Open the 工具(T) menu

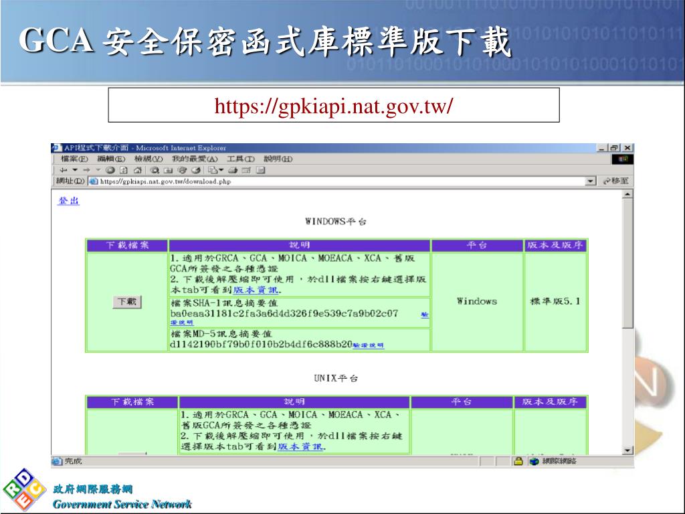241,159
